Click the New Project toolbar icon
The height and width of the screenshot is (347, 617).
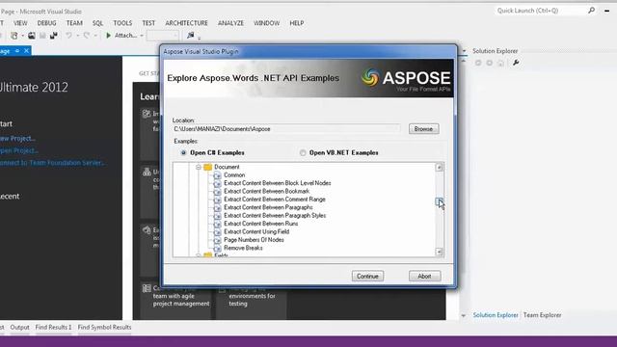coord(14,36)
